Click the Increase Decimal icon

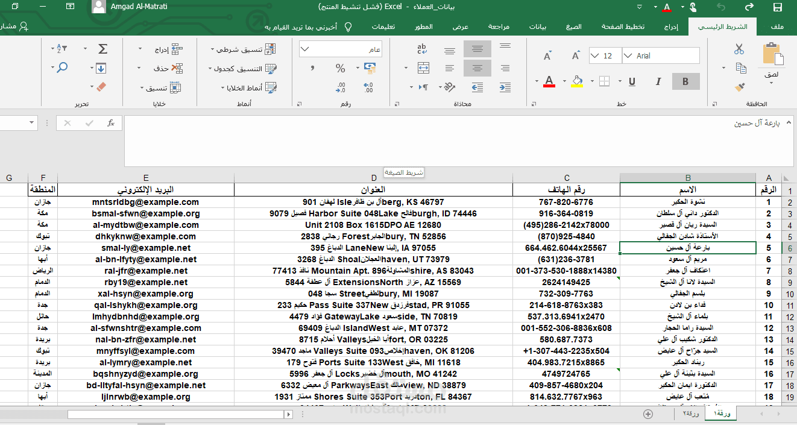[368, 87]
